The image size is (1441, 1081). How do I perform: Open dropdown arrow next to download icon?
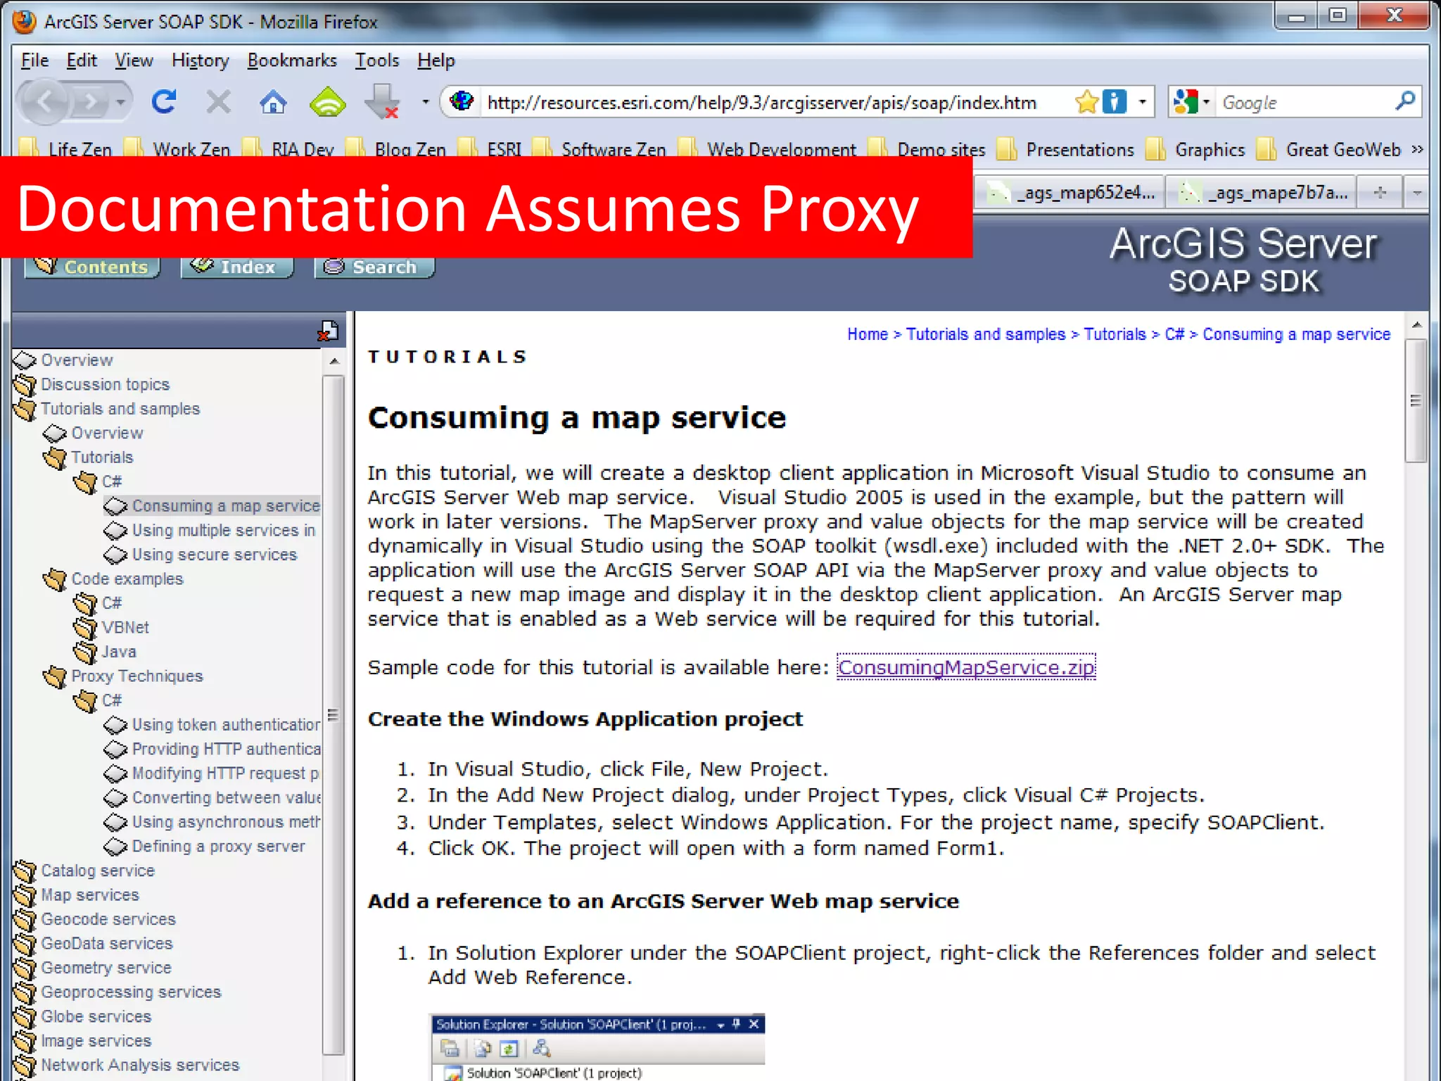425,103
